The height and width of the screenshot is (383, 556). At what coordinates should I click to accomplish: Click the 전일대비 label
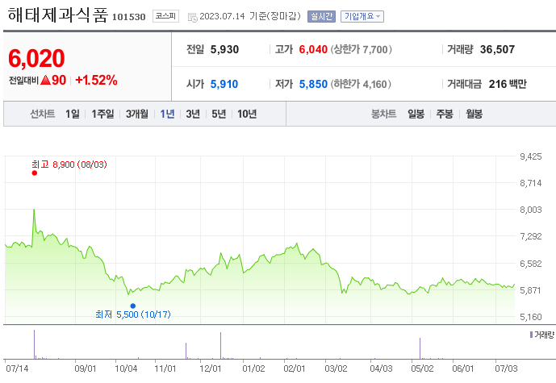[23, 81]
